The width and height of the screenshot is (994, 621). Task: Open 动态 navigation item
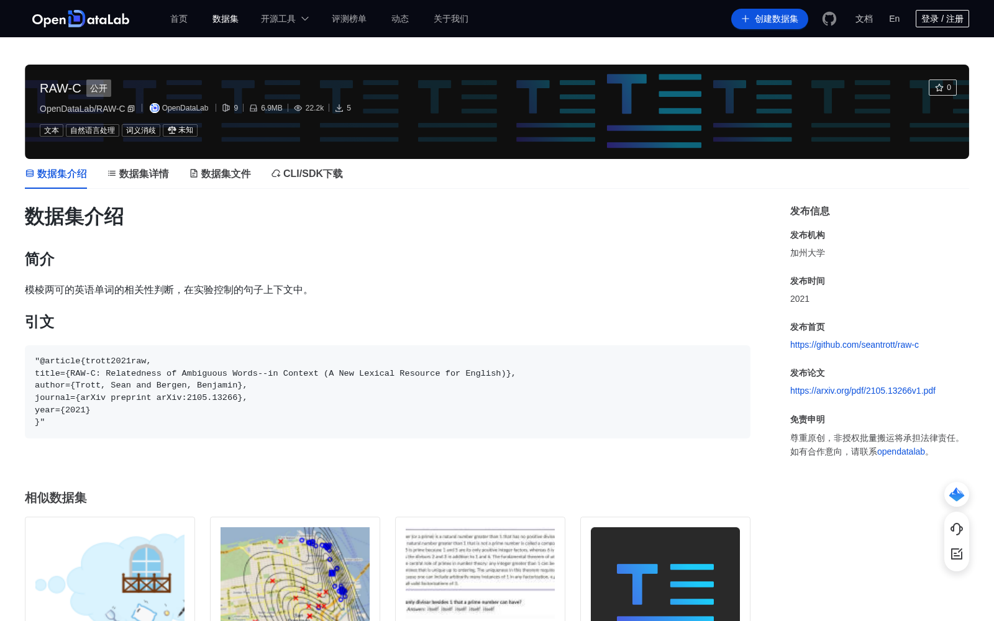click(400, 19)
